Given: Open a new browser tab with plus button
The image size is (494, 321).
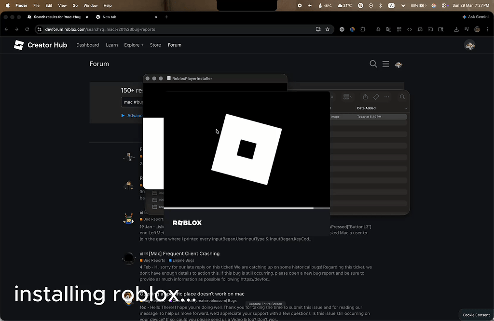Looking at the screenshot, I should coord(166,17).
